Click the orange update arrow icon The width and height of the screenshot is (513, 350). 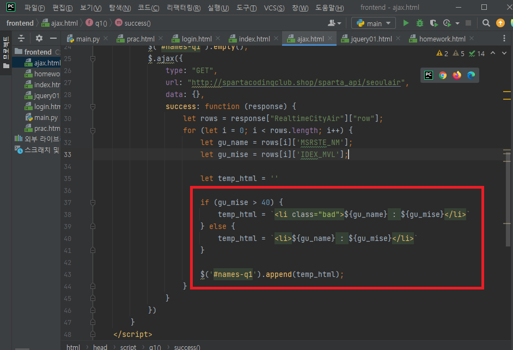tap(500, 23)
